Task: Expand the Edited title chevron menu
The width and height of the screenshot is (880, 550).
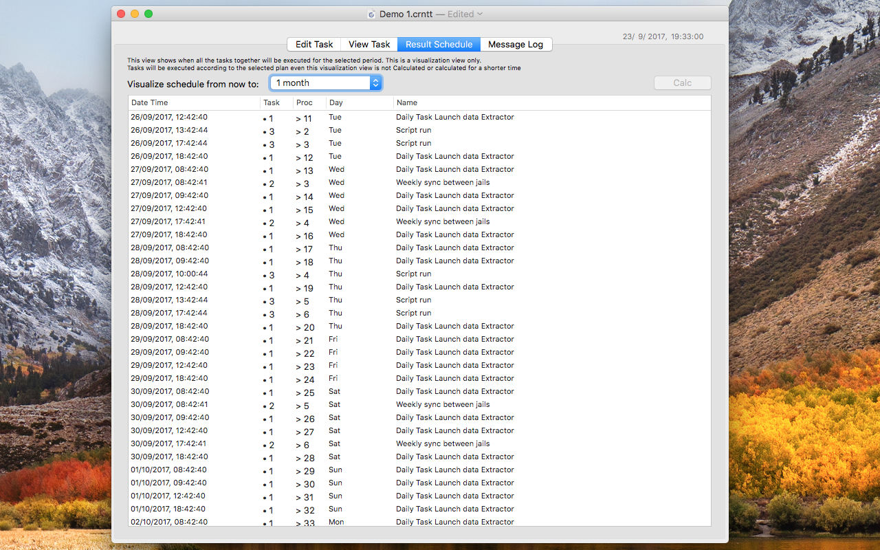Action: [x=480, y=14]
